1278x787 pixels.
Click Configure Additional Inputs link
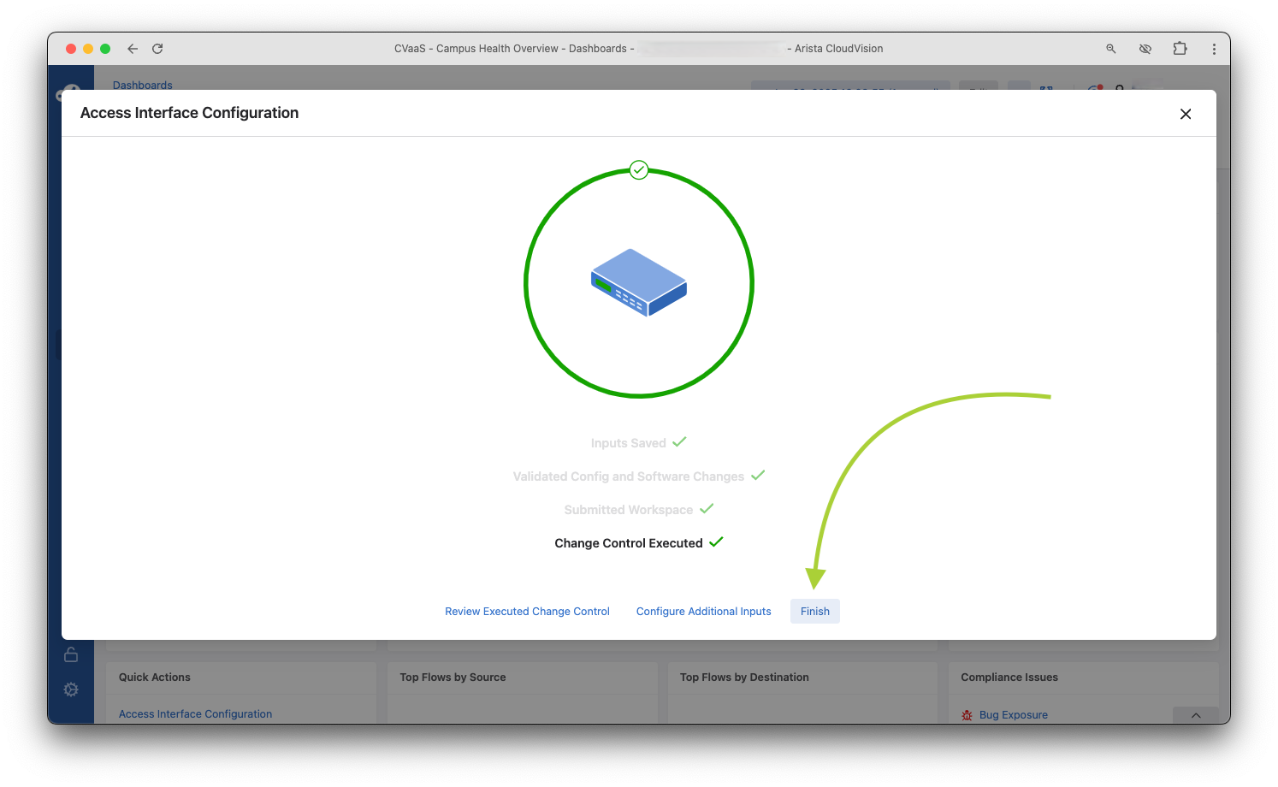tap(703, 611)
